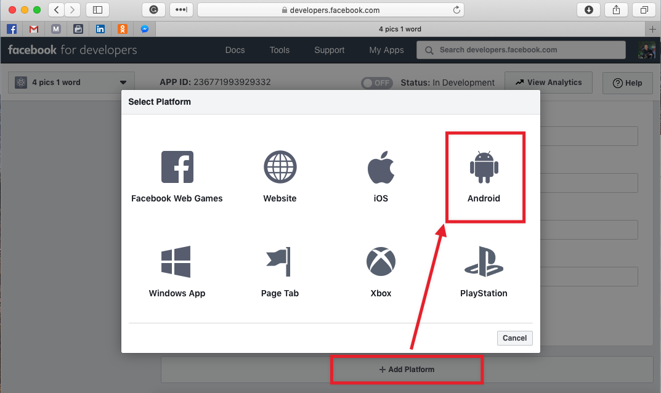Cancel the Select Platform dialog

[x=515, y=338]
